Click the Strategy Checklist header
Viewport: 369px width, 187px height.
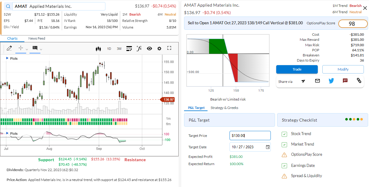coord(323,120)
